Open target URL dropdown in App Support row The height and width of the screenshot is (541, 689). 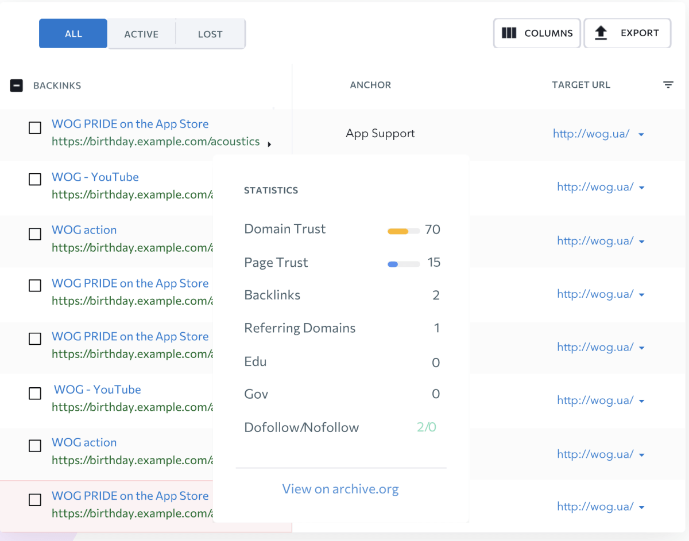pyautogui.click(x=641, y=135)
